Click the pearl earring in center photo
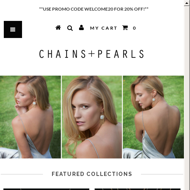 (x=102, y=119)
